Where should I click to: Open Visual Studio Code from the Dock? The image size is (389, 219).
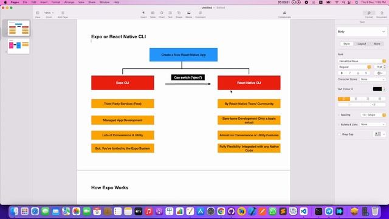(x=303, y=211)
